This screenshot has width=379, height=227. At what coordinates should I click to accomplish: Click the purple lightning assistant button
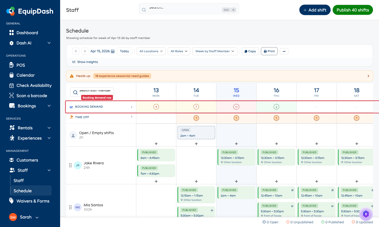366,214
